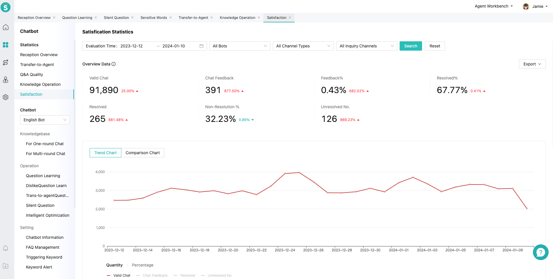553x279 pixels.
Task: Open the Export dropdown
Action: coord(532,64)
